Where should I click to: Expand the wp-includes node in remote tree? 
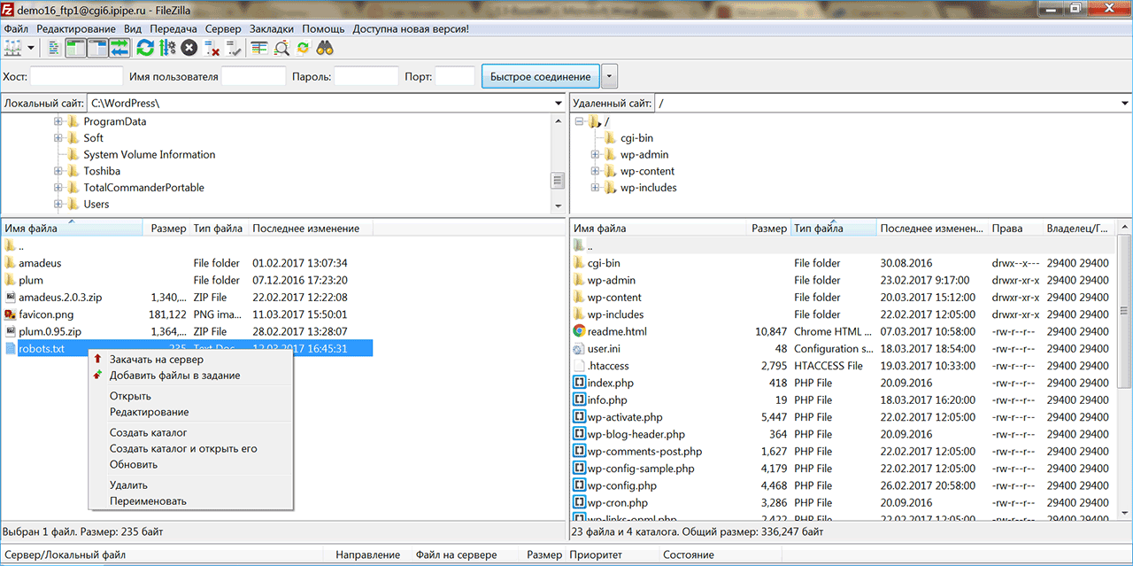[x=596, y=188]
